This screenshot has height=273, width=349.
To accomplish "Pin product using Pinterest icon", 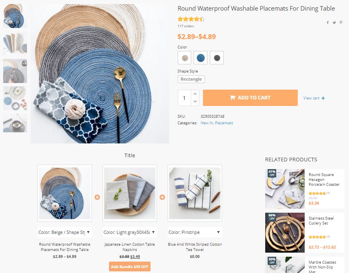I will [341, 23].
